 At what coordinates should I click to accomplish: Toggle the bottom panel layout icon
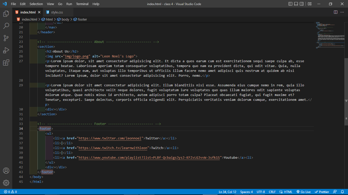pyautogui.click(x=296, y=4)
